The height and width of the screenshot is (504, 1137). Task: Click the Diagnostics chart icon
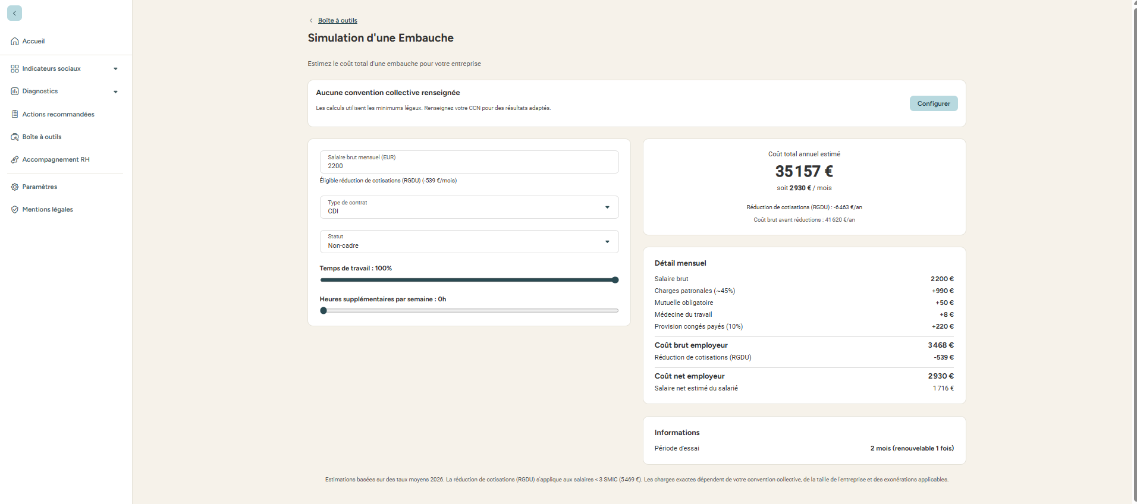coord(15,92)
